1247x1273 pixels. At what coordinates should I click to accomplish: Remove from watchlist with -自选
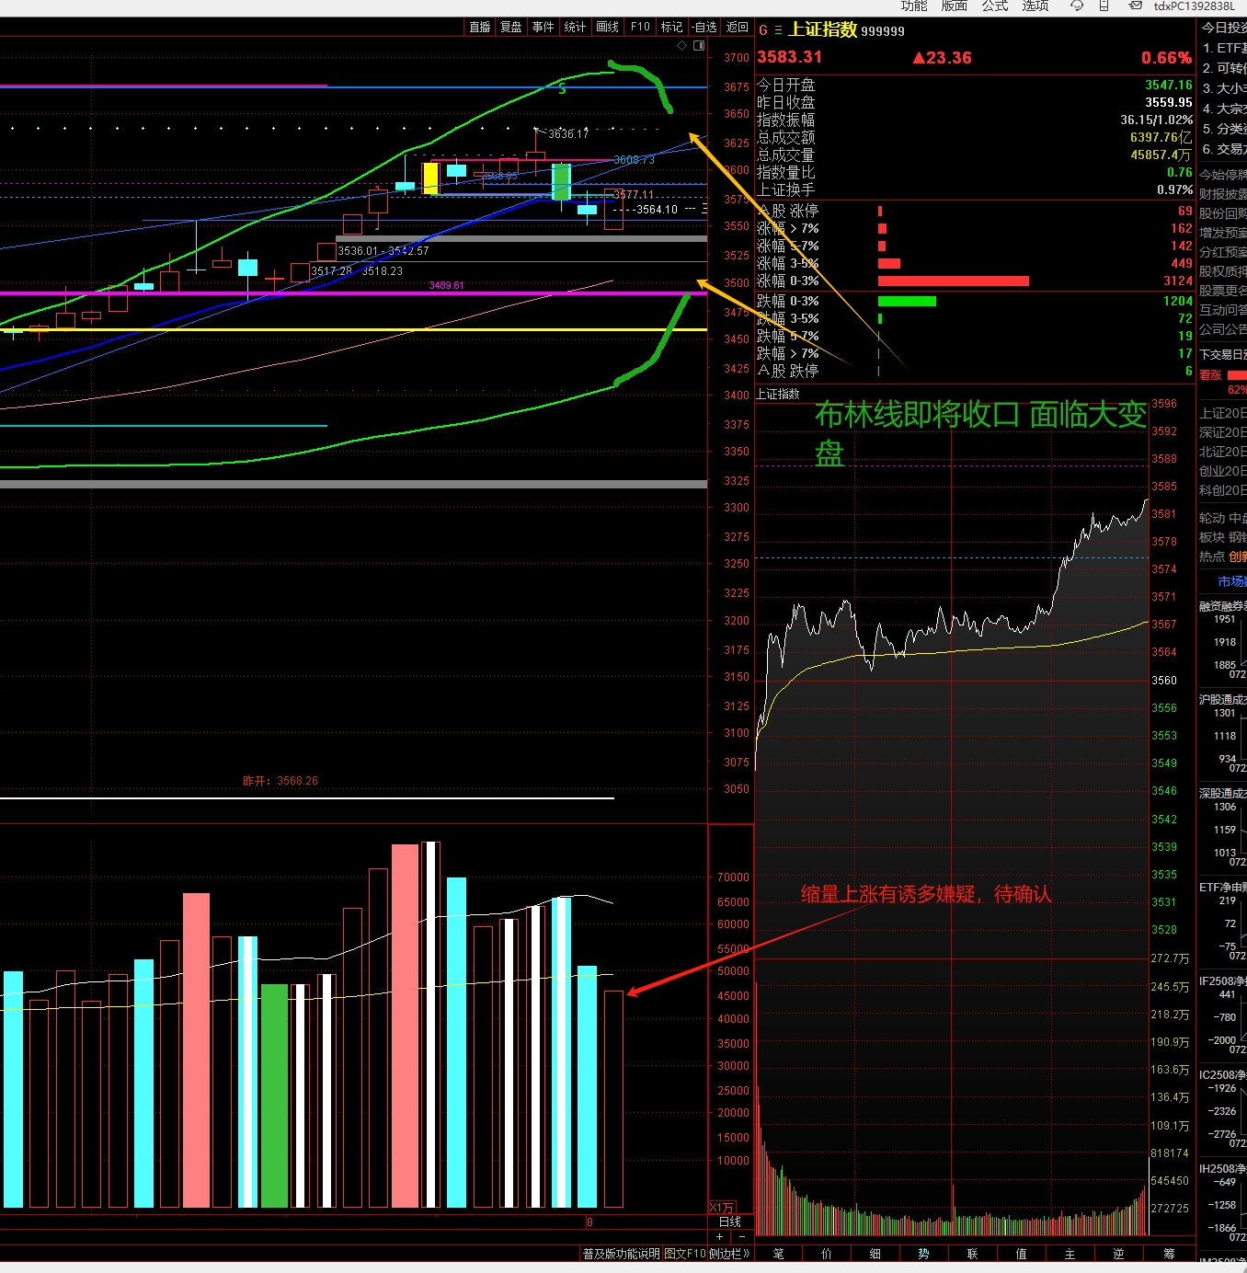click(x=704, y=27)
